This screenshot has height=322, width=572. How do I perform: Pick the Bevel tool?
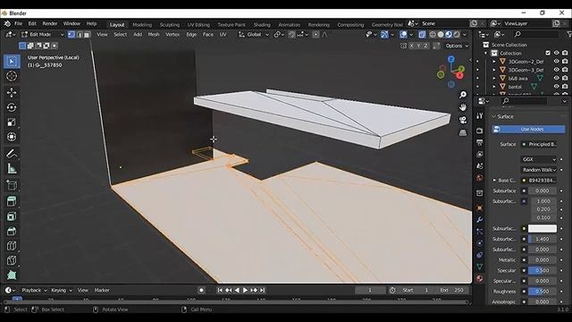click(x=12, y=231)
